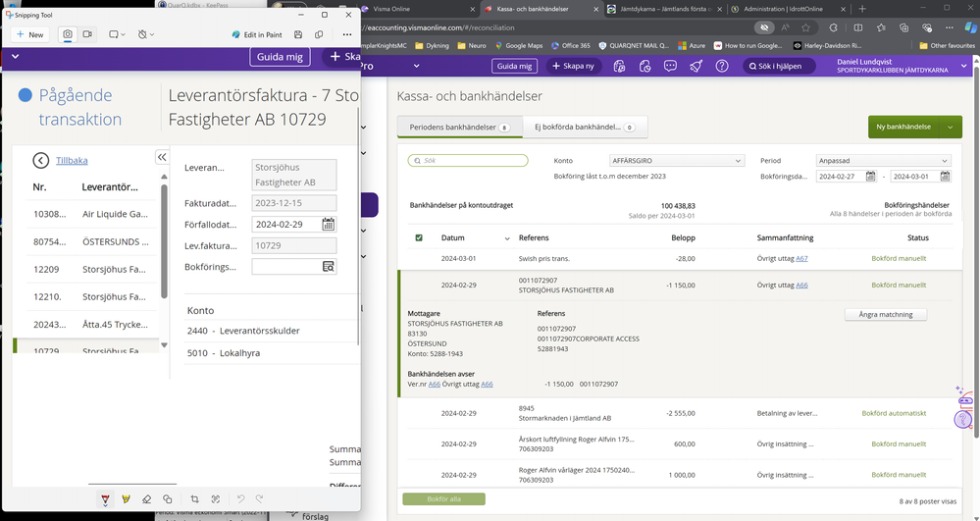Click the Visma assistant robot icon

[x=965, y=399]
